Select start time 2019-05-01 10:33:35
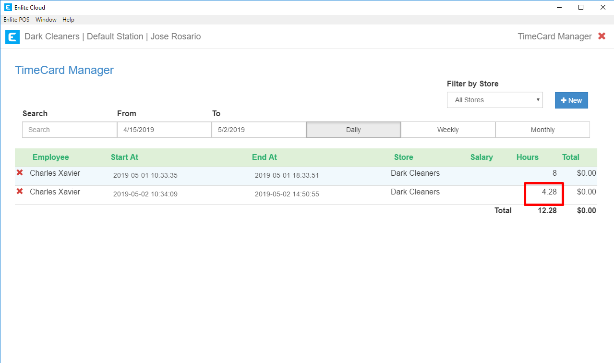Viewport: 614px width, 363px height. coord(145,176)
